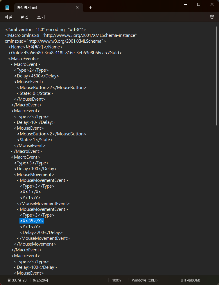Close the 마석박기.xml tab
This screenshot has width=219, height=285.
click(77, 8)
